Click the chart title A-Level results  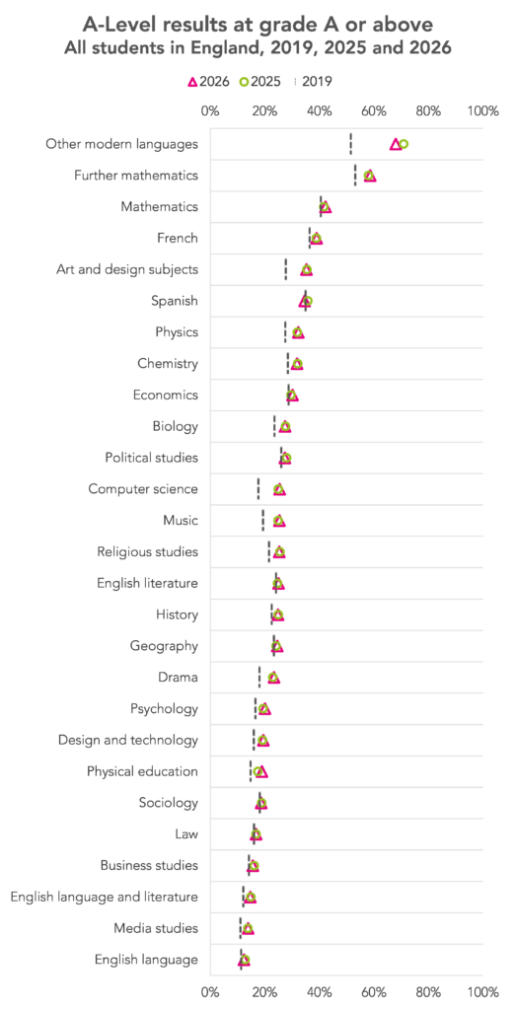pos(258,25)
